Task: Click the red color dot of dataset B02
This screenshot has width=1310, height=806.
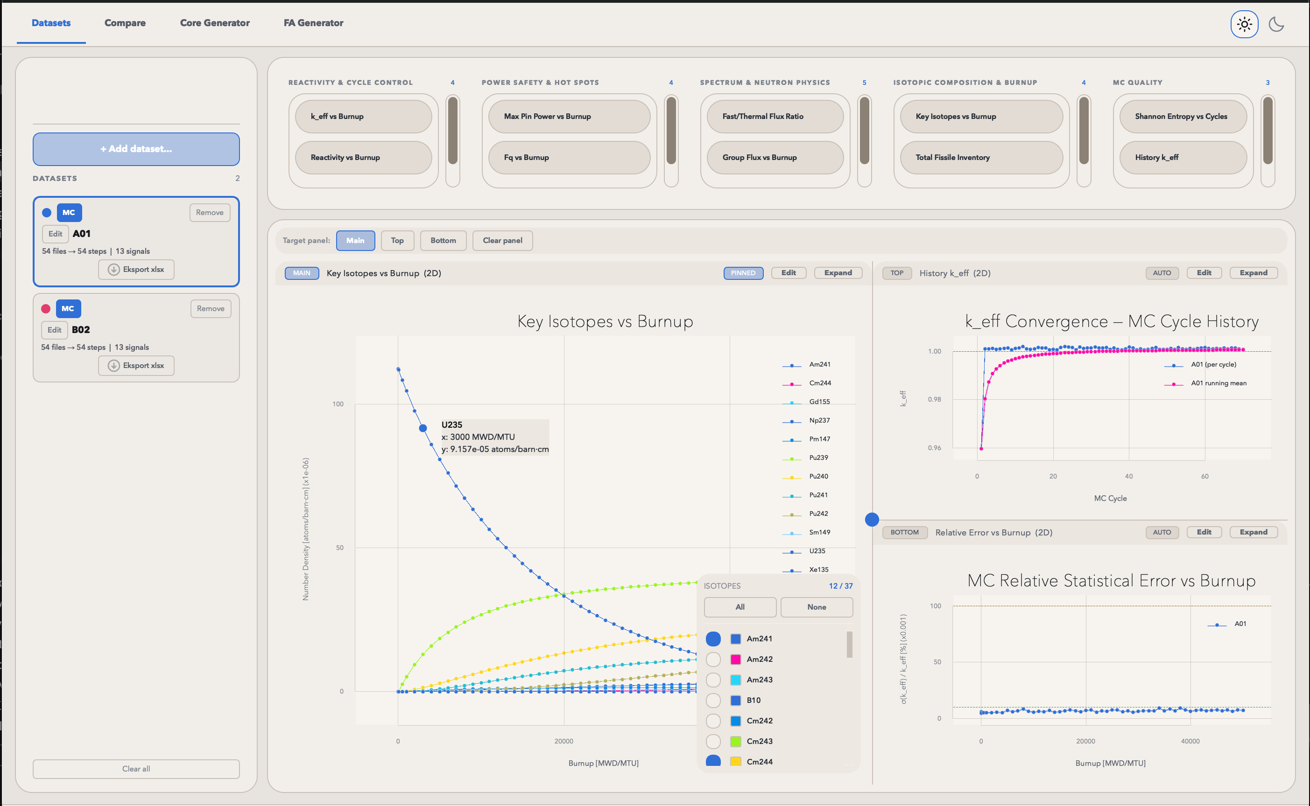Action: (46, 309)
